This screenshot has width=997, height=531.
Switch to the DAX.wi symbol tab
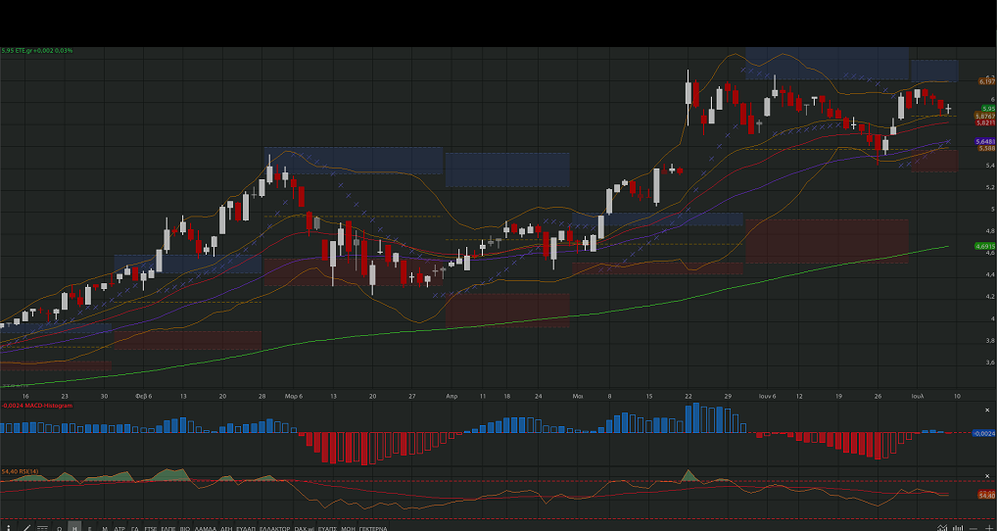point(304,528)
